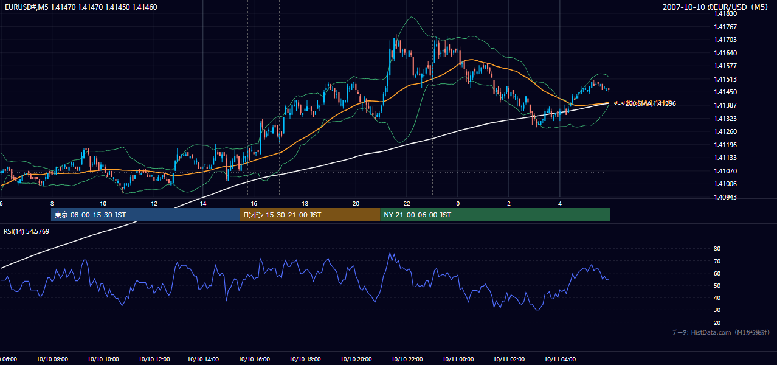Click the 10/10 12:00 time label
Screen dimensions: 777x365
click(154, 360)
